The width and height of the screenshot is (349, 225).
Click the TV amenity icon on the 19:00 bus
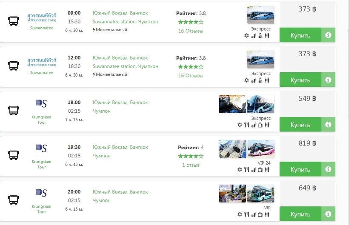click(260, 125)
